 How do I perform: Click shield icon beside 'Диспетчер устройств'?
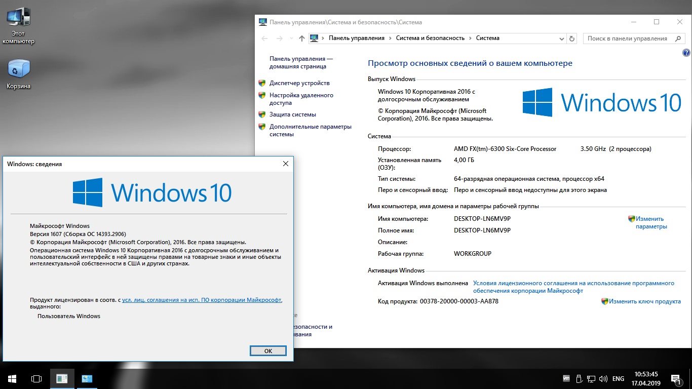tap(262, 83)
